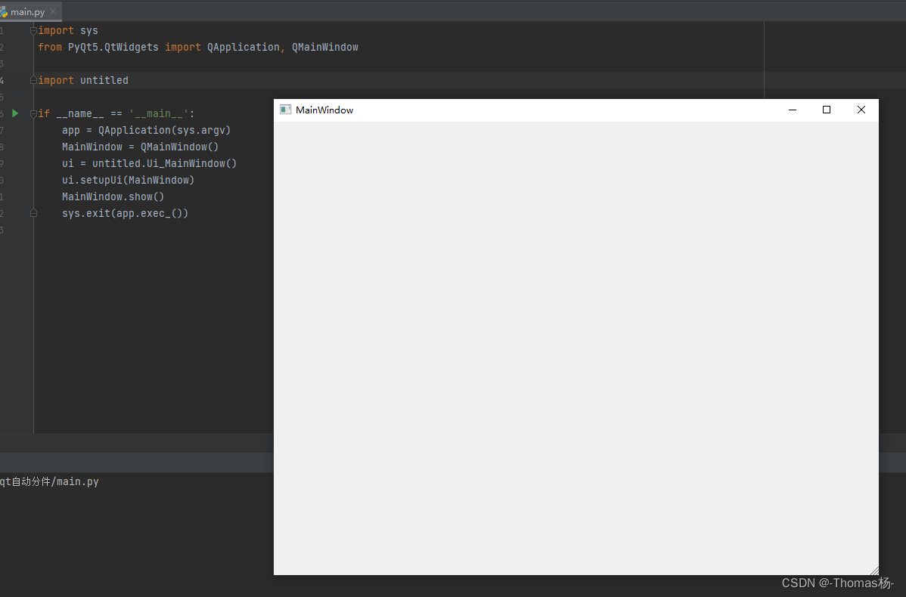Run script via green gutter arrow
Screen dimensions: 906x597
tap(16, 114)
